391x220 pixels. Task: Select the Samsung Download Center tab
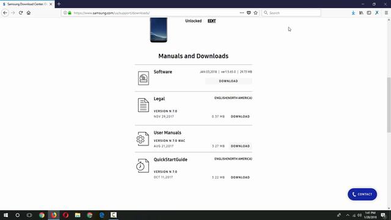[x=27, y=4]
